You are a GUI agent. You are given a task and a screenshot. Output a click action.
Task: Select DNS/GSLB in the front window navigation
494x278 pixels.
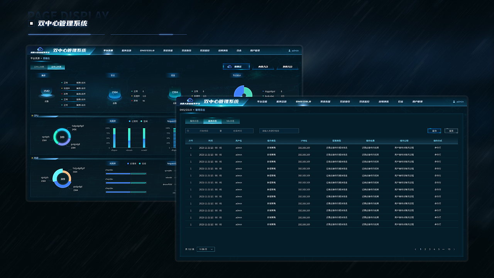pyautogui.click(x=303, y=102)
